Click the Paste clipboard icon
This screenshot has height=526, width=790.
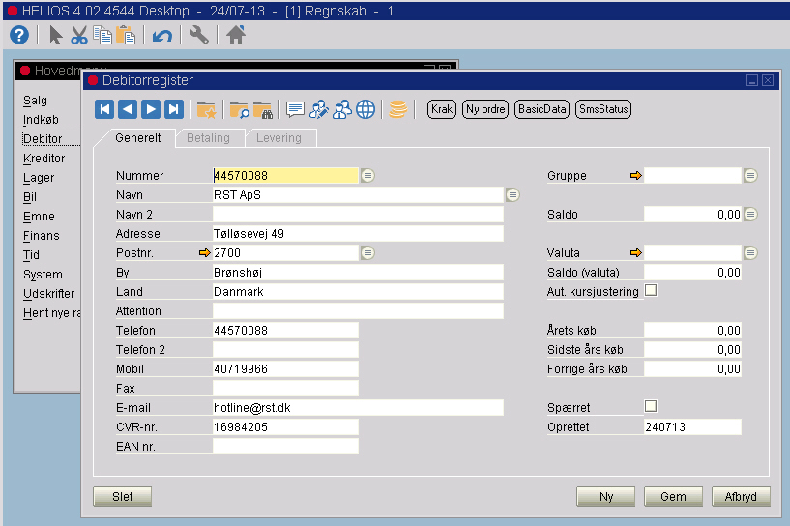126,35
